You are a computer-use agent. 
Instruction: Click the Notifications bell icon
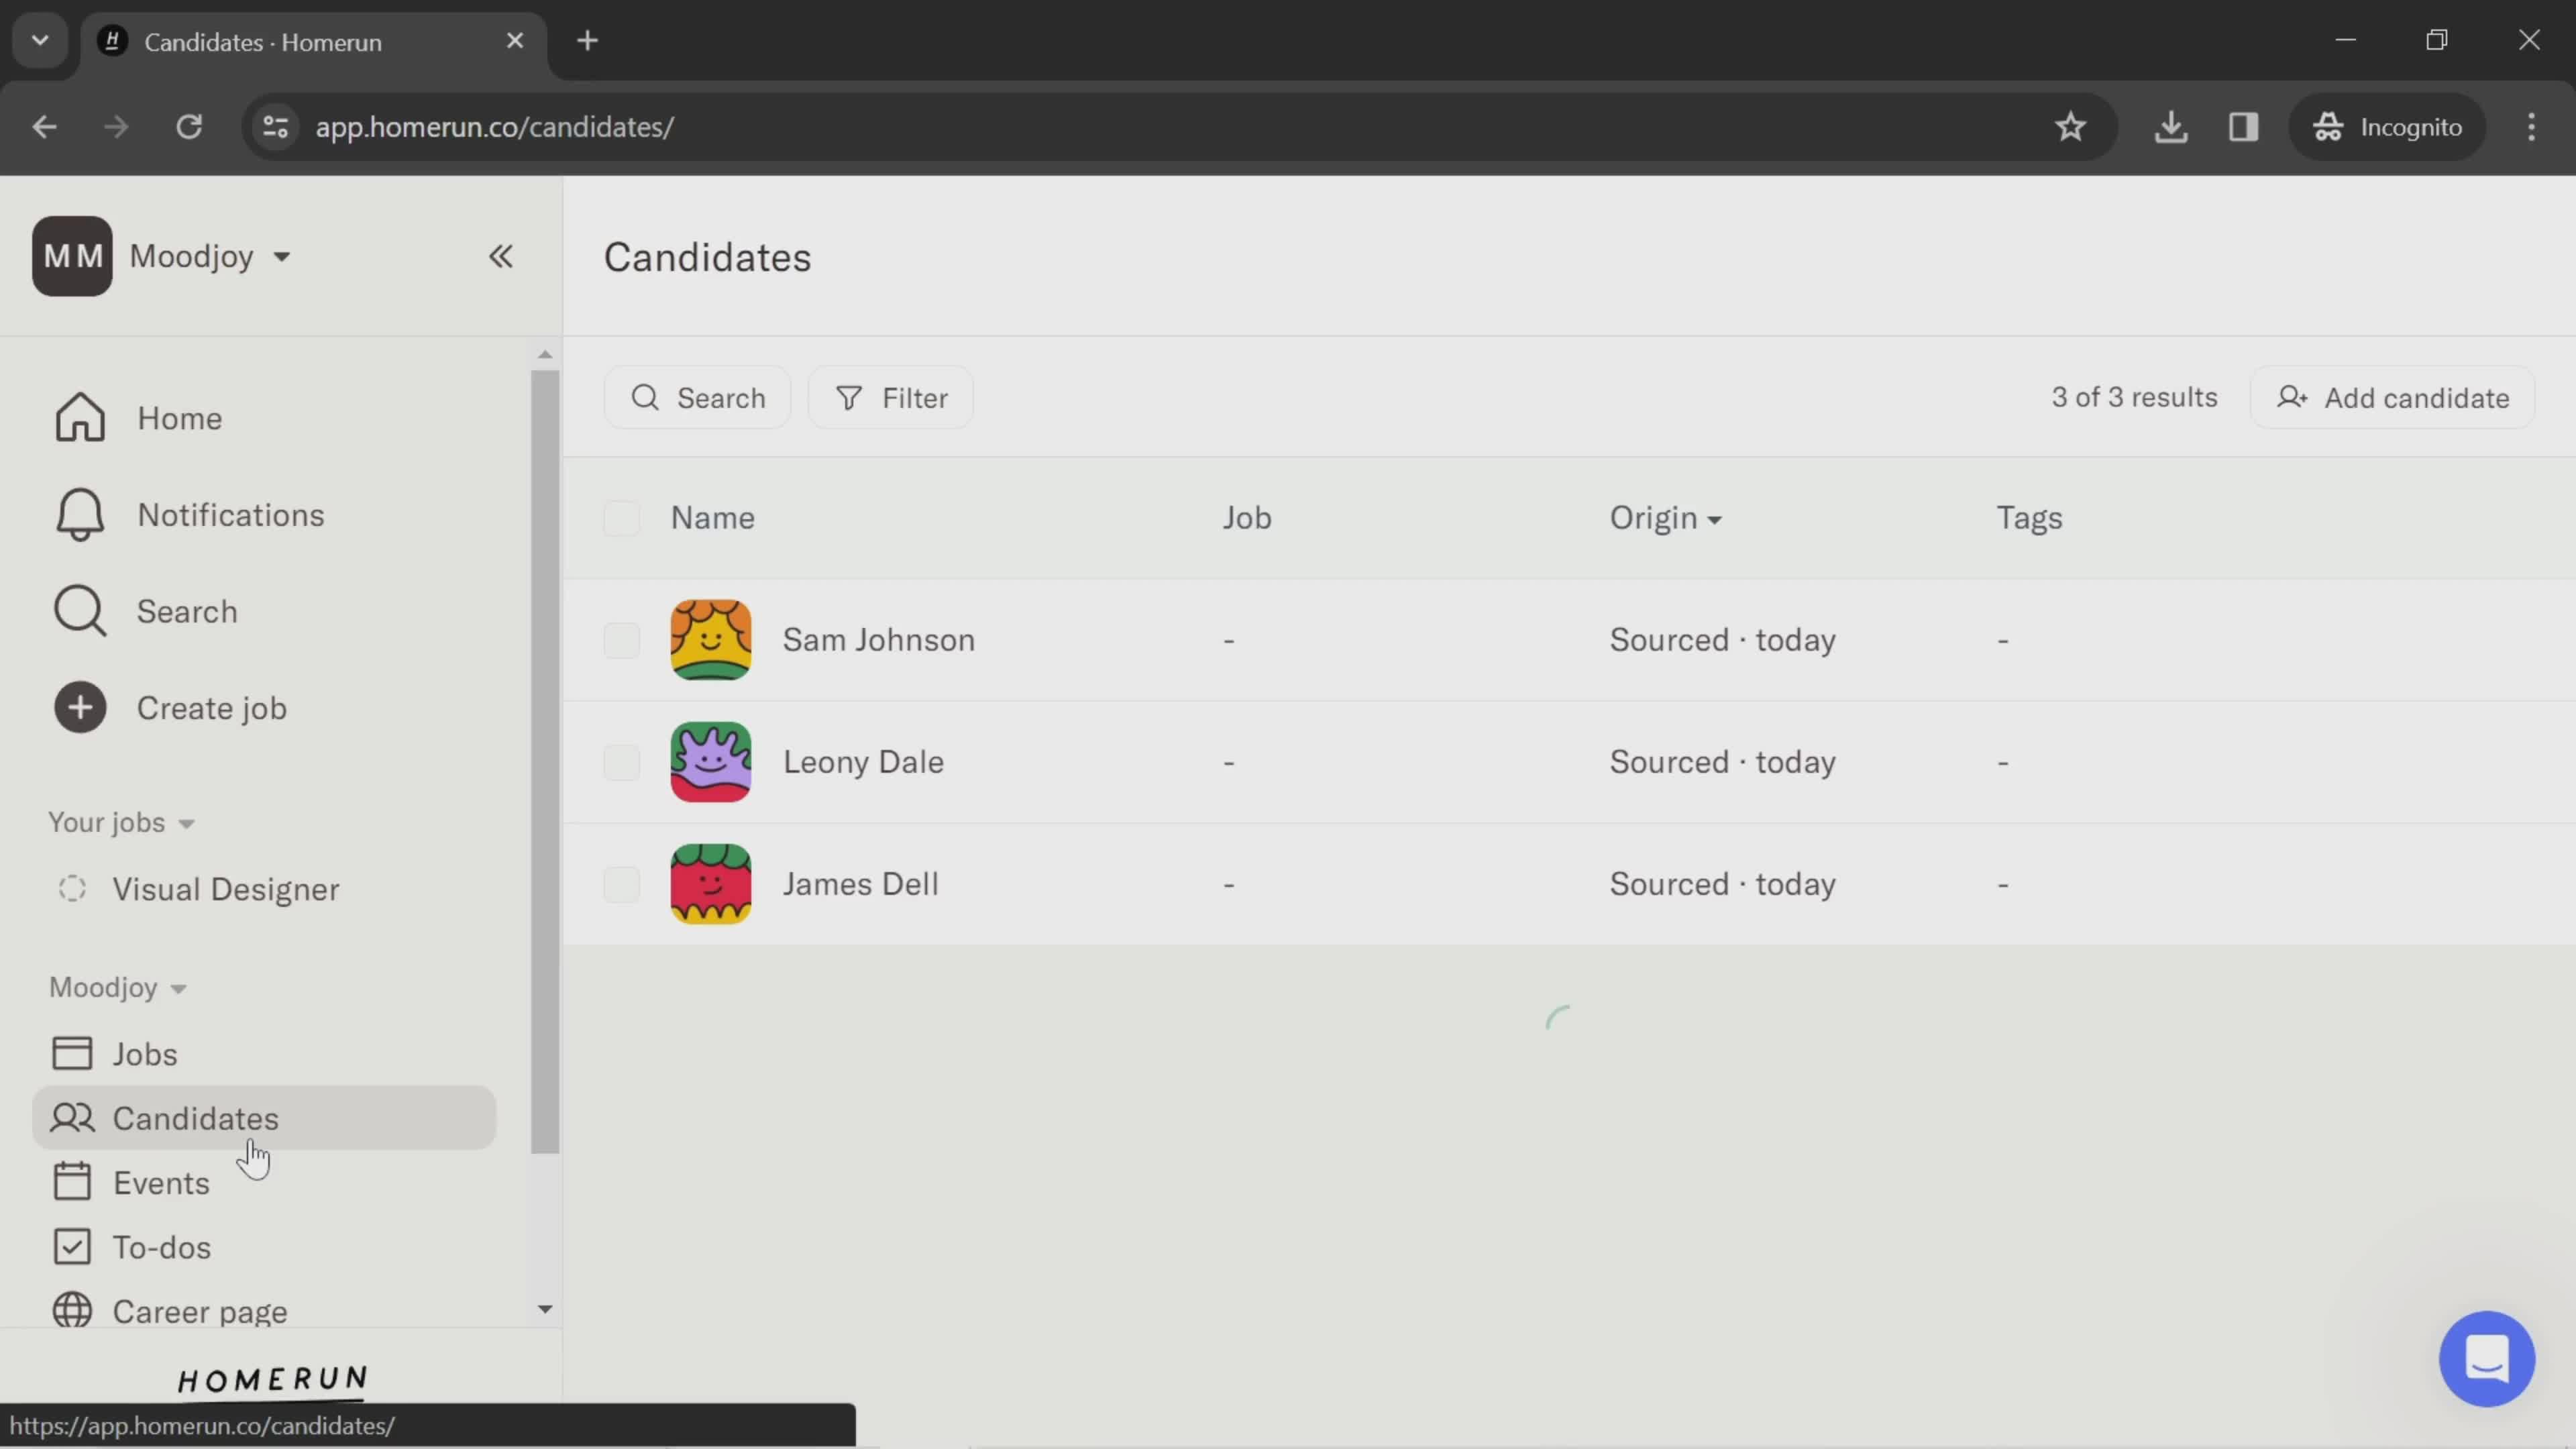point(80,515)
